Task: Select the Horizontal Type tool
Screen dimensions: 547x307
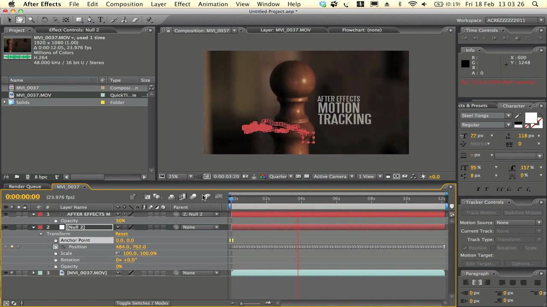Action: [x=101, y=20]
